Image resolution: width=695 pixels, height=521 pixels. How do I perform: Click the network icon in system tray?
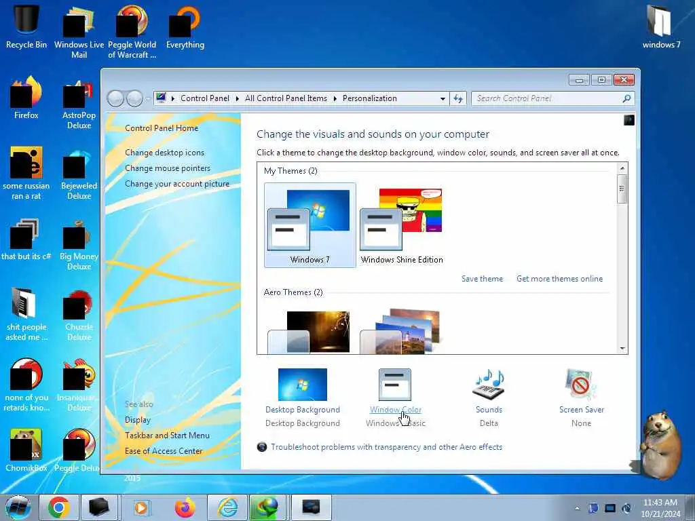click(x=610, y=508)
